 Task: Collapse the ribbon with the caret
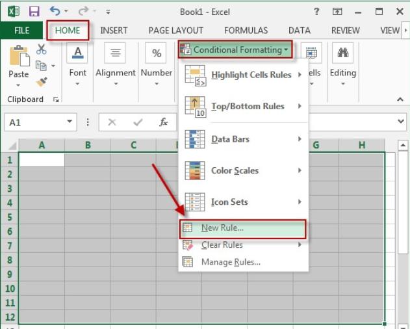[400, 99]
